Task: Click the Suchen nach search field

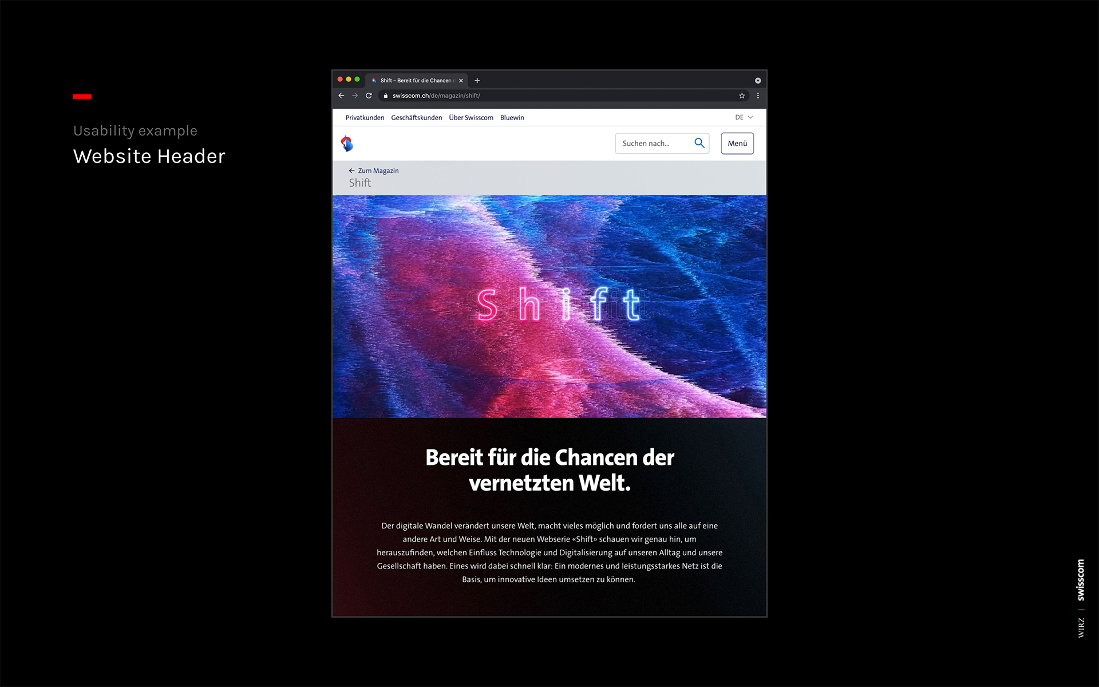Action: coord(662,143)
